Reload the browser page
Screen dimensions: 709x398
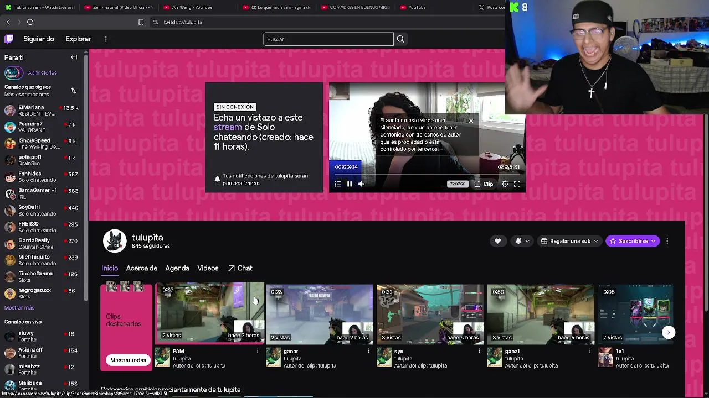30,22
